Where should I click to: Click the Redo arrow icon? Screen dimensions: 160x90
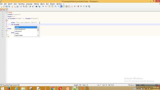[33, 6]
